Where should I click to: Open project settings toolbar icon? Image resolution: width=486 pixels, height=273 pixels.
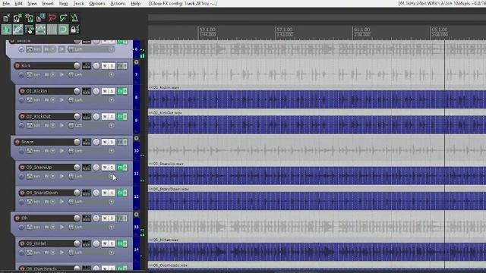point(40,18)
